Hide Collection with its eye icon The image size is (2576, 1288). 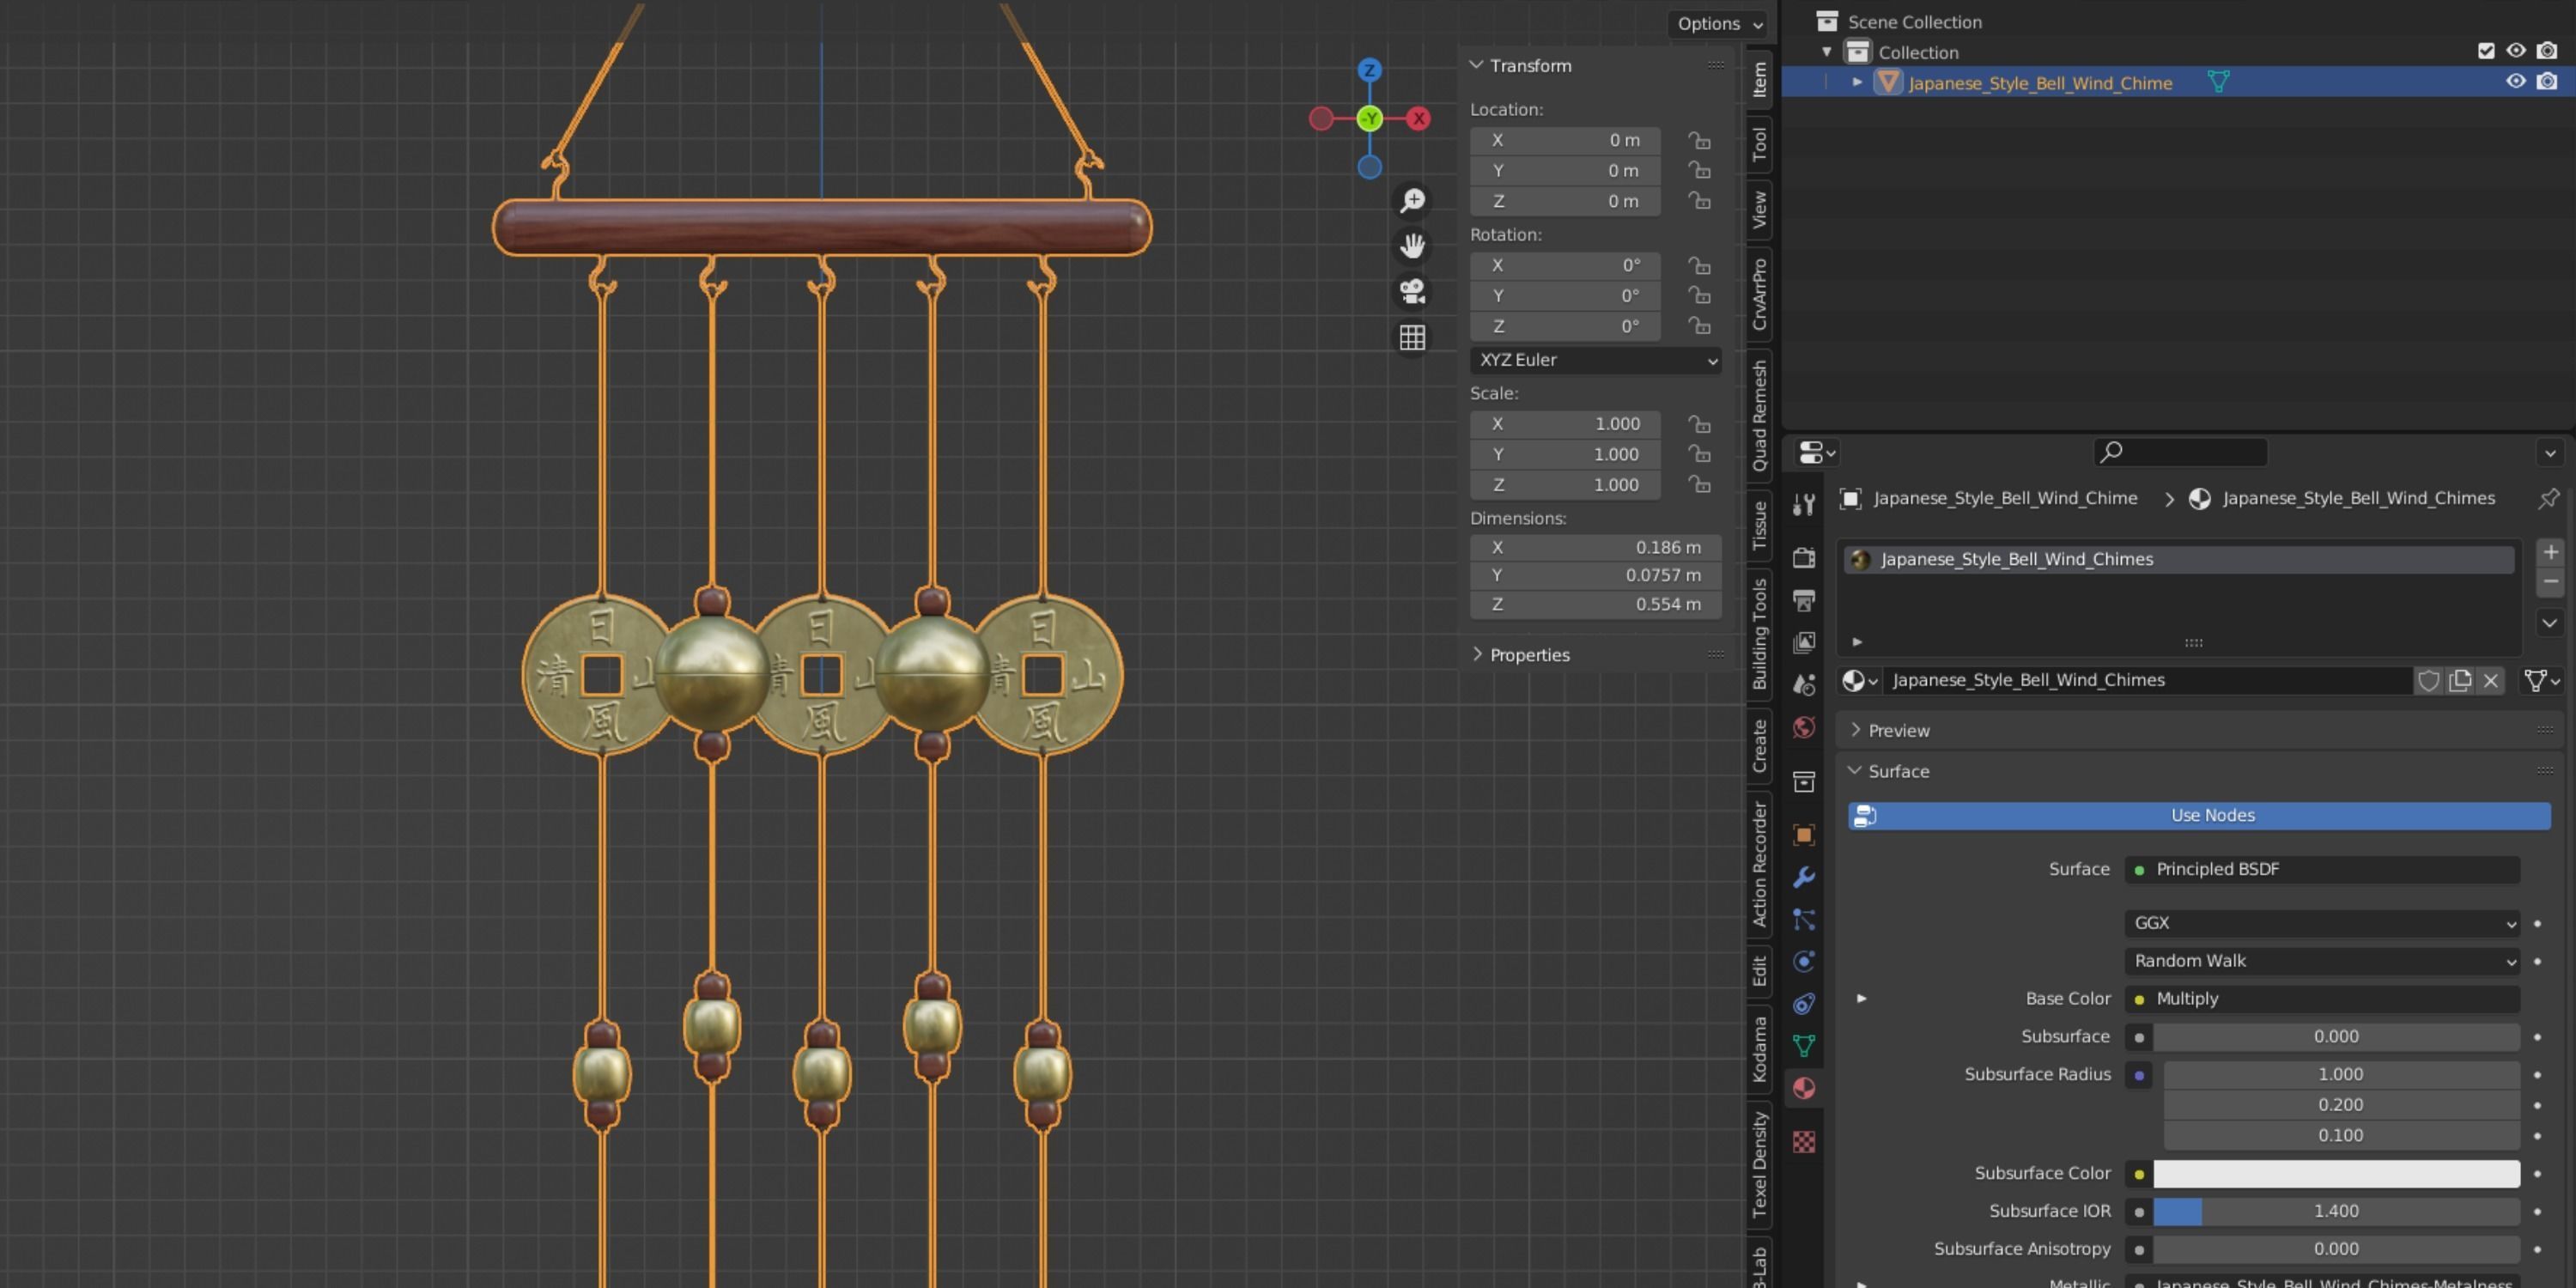tap(2516, 51)
